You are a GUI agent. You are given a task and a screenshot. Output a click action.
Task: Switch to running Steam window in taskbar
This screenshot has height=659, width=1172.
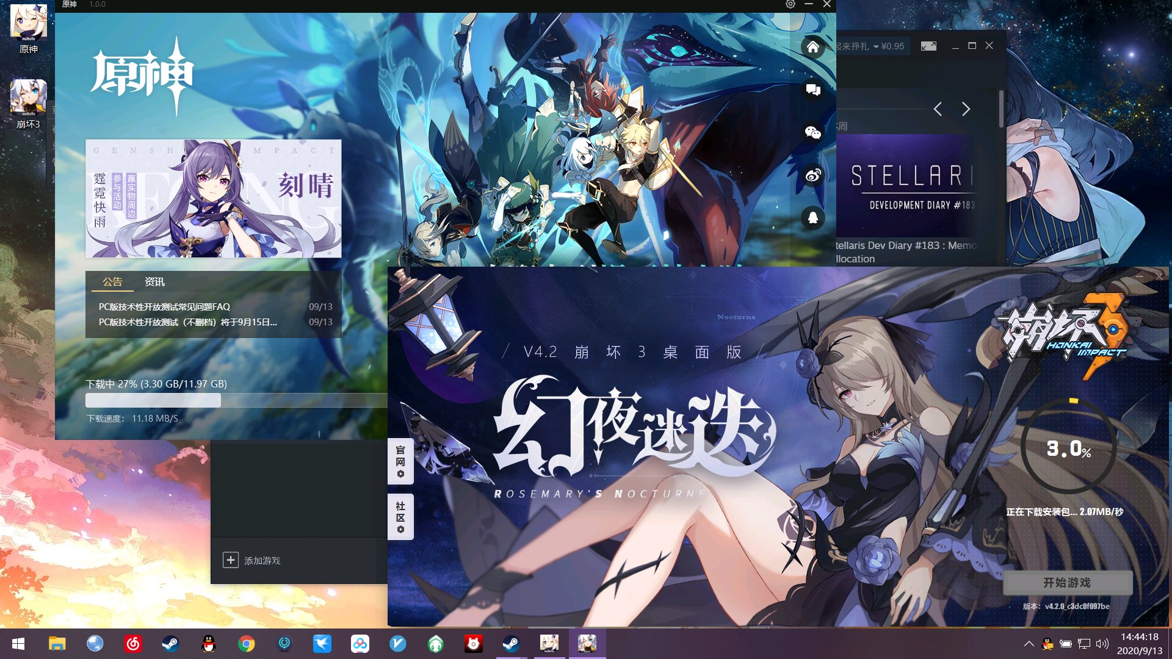[512, 644]
